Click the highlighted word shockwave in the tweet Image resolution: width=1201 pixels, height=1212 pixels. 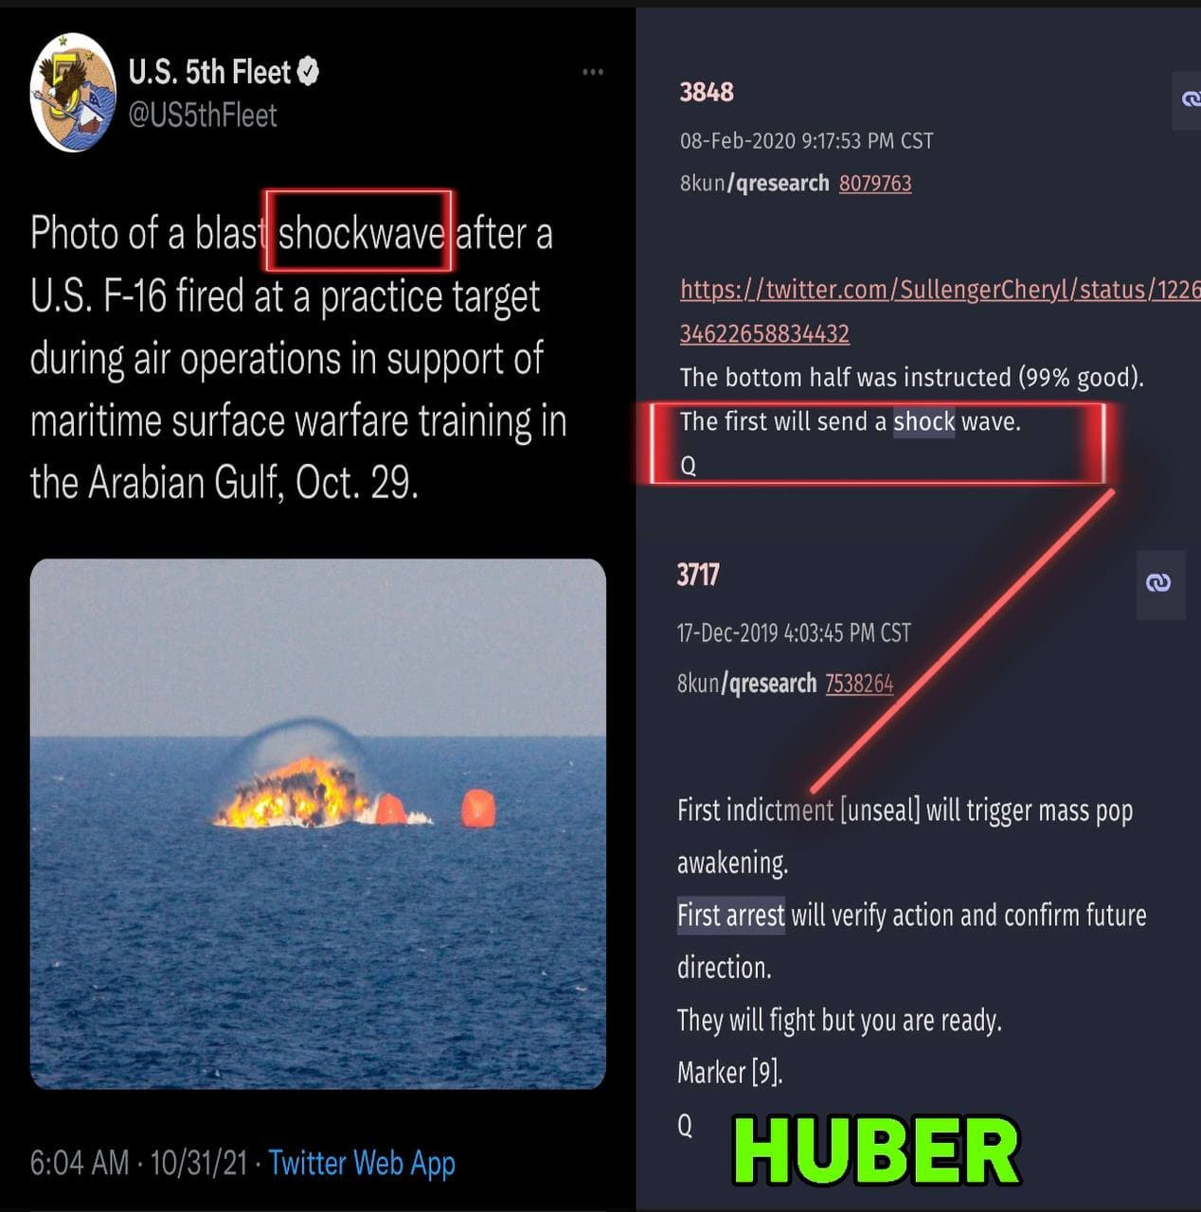361,233
